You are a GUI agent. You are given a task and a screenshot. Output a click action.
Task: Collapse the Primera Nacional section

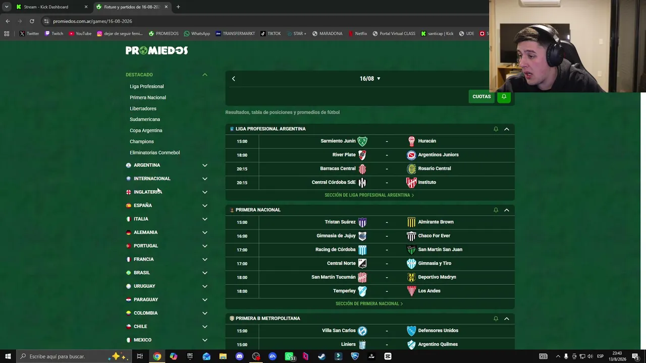click(x=507, y=210)
